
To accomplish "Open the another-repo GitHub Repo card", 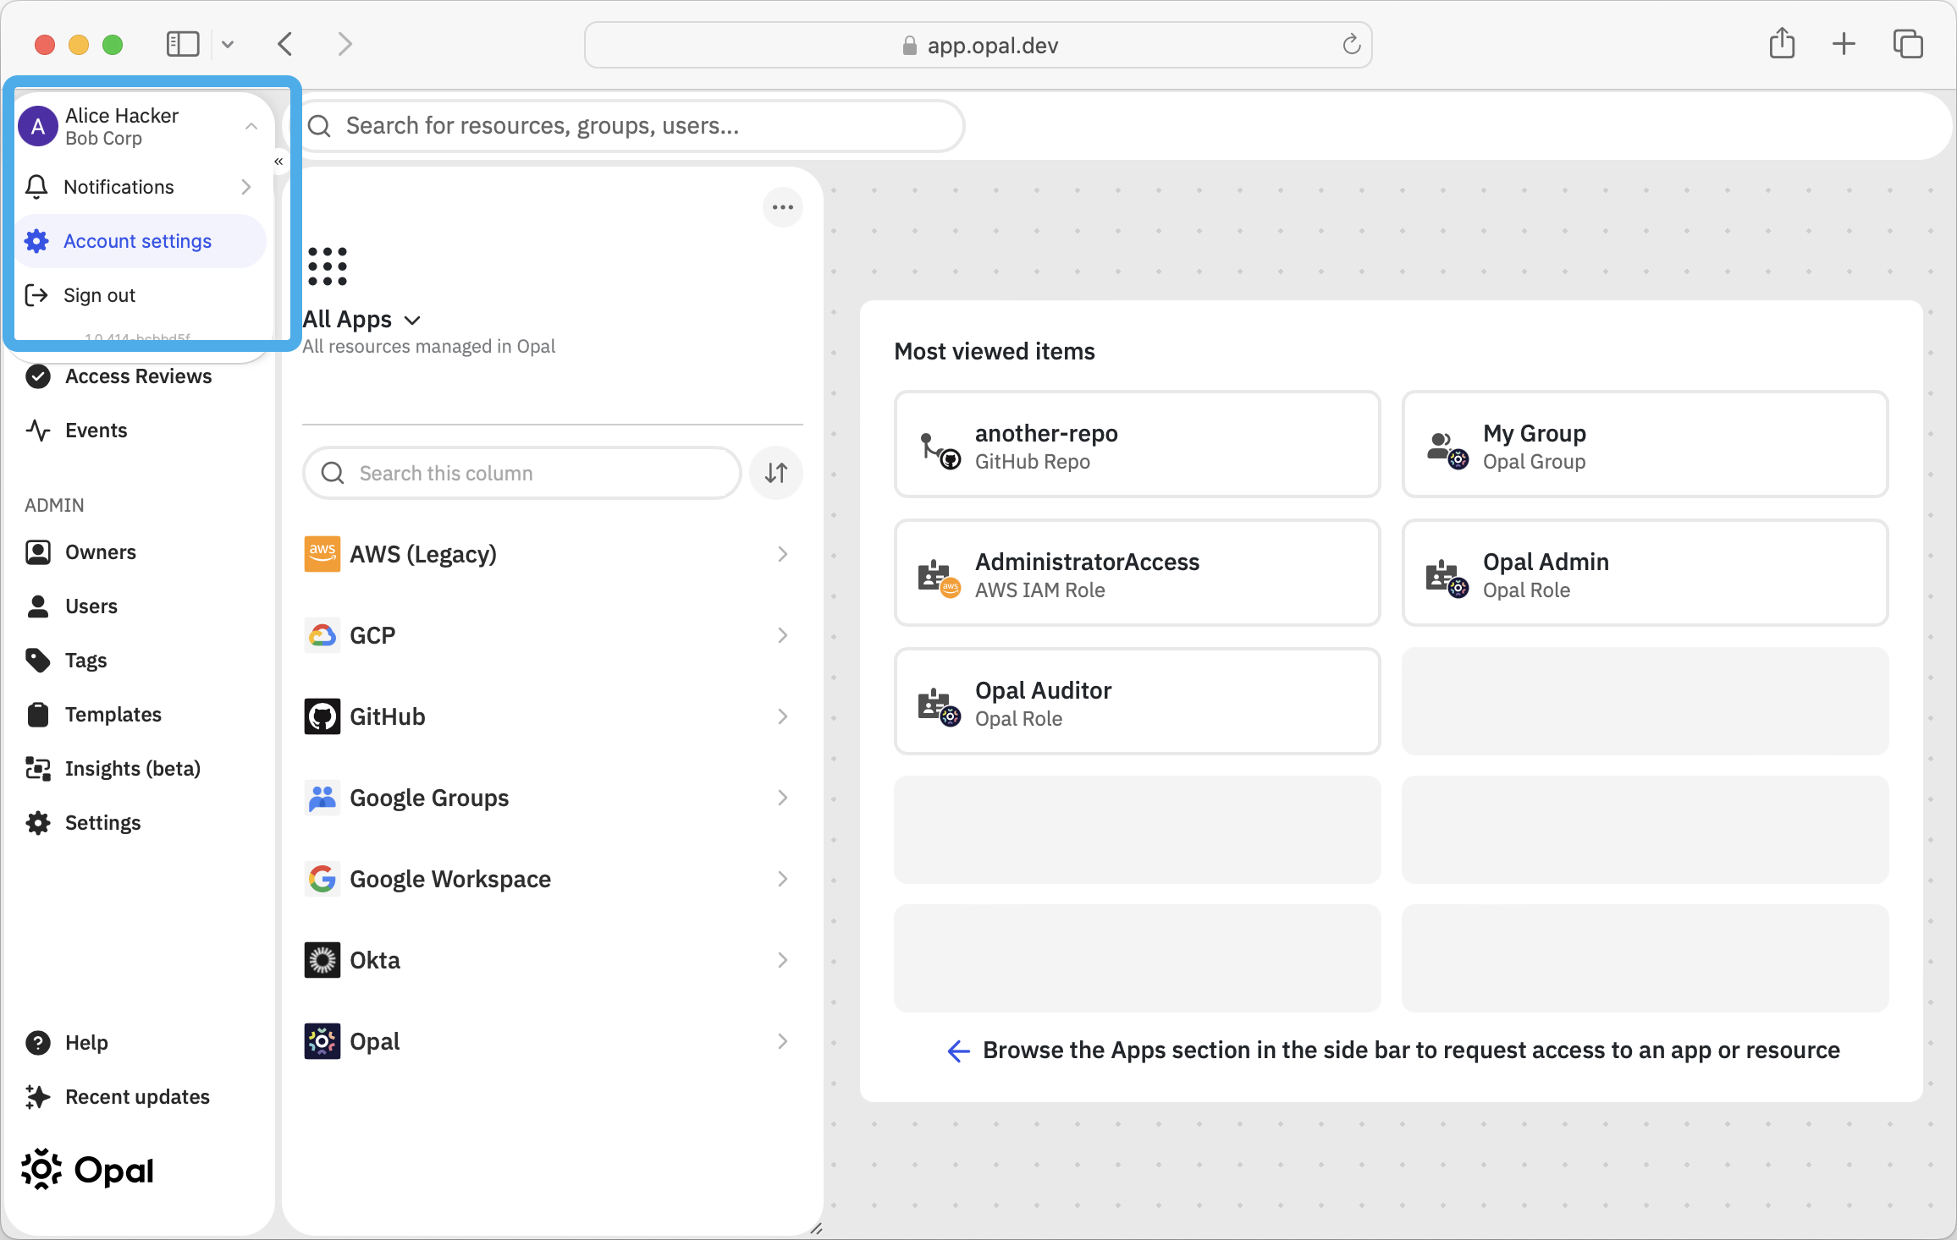I will [1137, 445].
